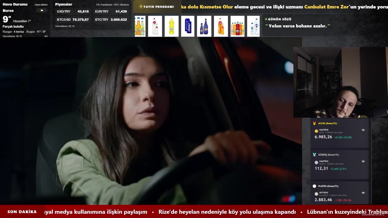Click the Rüzgar: 4 km/sa wind reading
388x218 pixels.
click(x=13, y=32)
